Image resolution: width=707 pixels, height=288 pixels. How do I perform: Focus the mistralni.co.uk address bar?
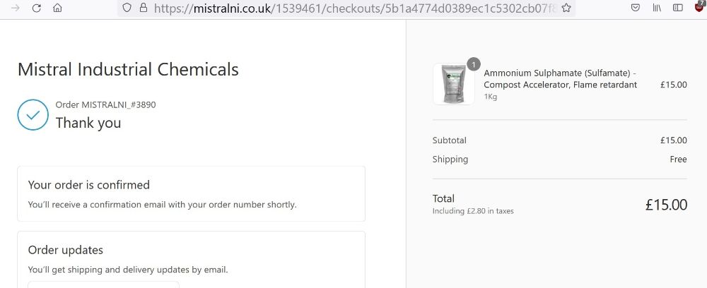tap(355, 8)
